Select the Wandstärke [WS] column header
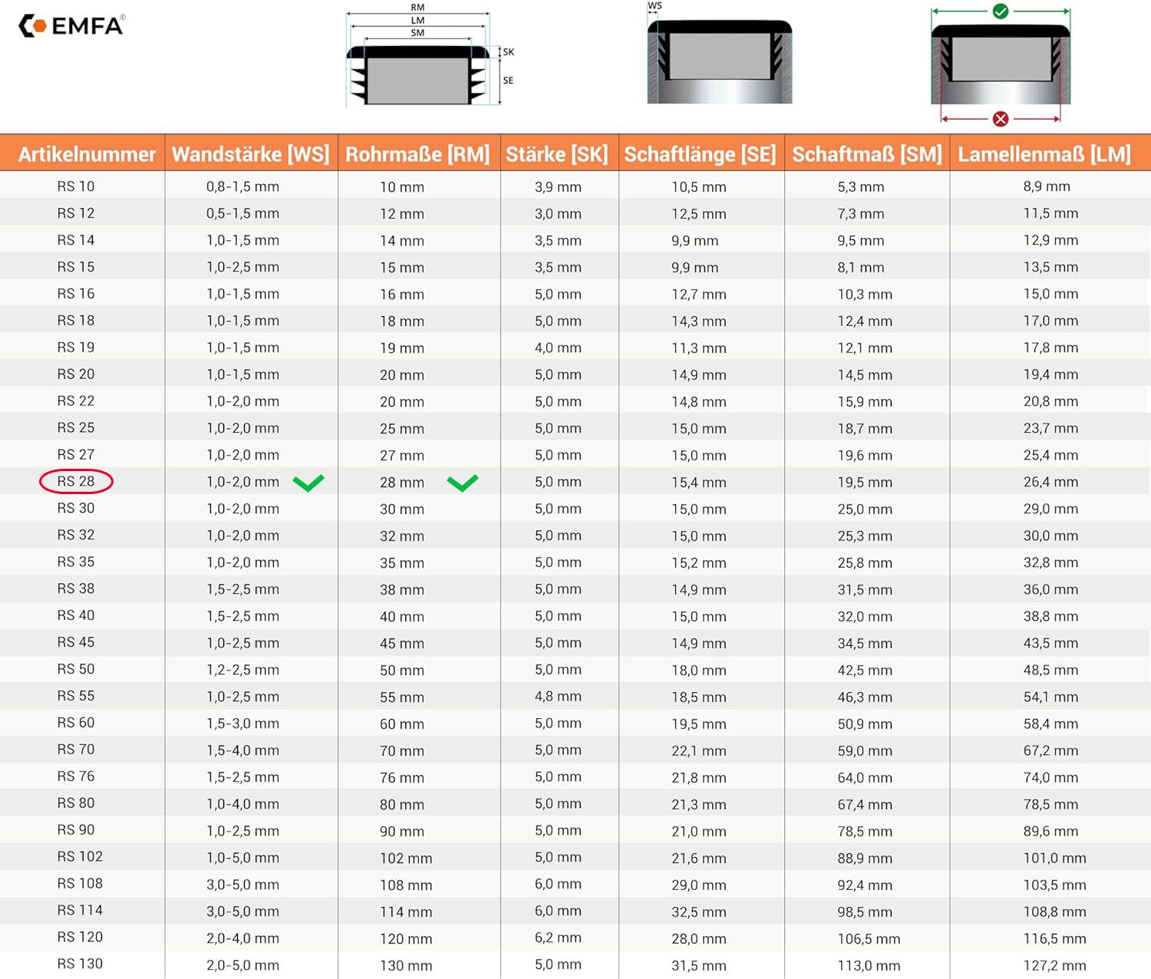Screen dimensions: 1151x979 251,153
